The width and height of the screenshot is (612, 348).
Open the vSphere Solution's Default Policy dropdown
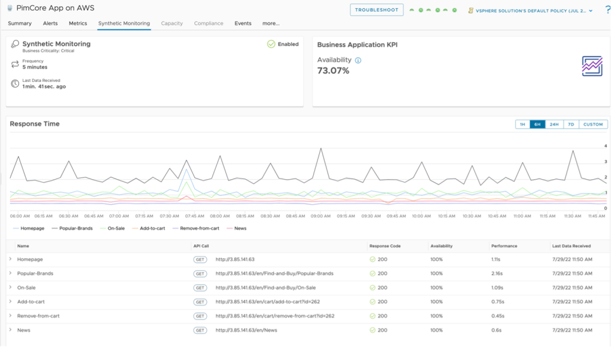534,11
